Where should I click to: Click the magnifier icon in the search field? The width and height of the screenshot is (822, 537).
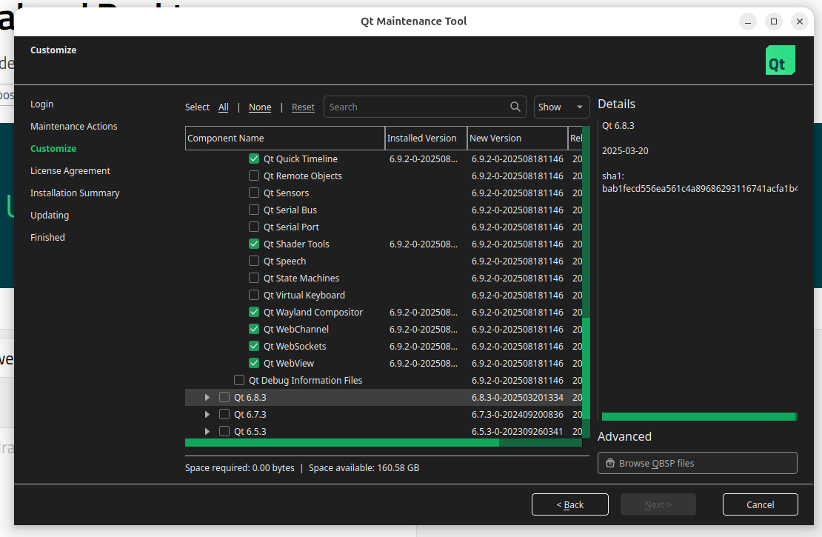point(515,107)
